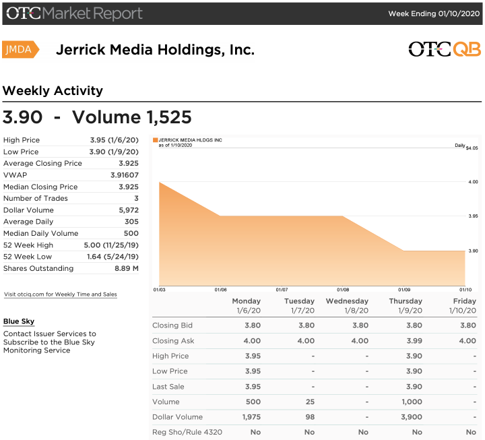Select the High Price value 3.95 (1/6/20)
The width and height of the screenshot is (485, 440).
114,140
